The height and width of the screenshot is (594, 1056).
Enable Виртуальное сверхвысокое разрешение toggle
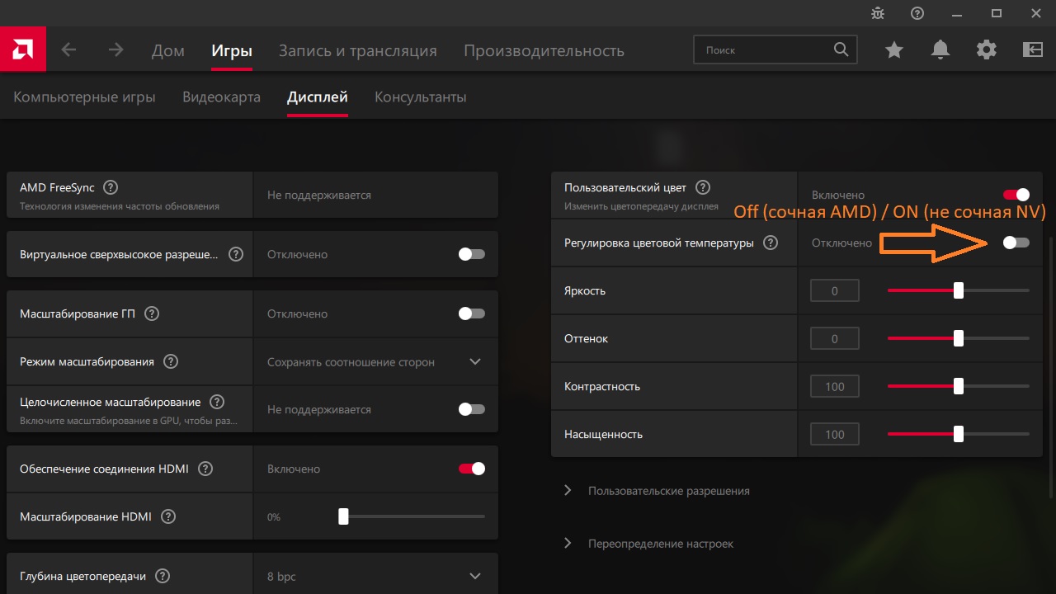pos(472,254)
